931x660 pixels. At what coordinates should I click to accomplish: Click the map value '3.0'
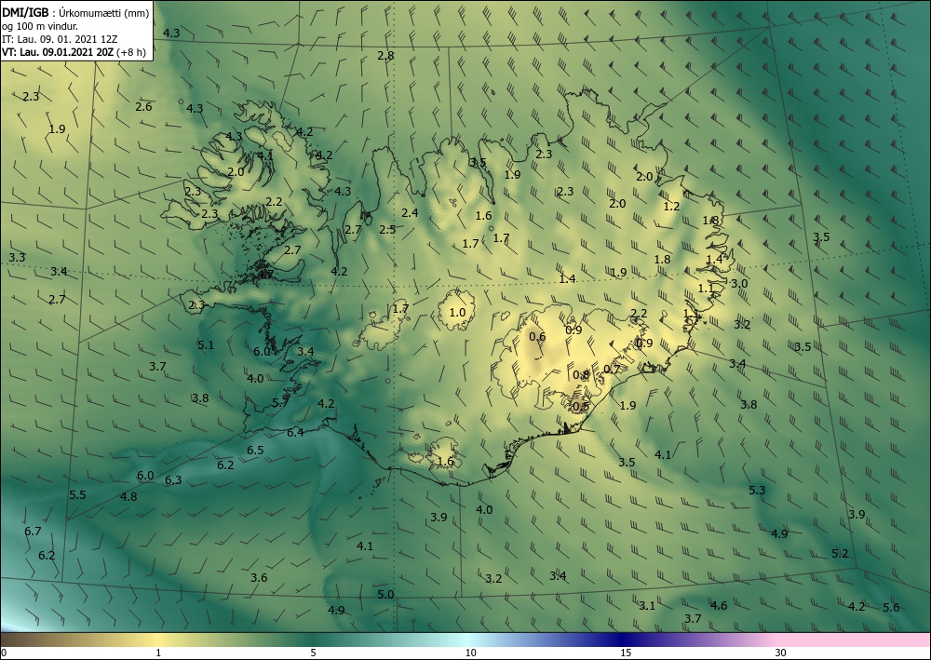(x=739, y=283)
